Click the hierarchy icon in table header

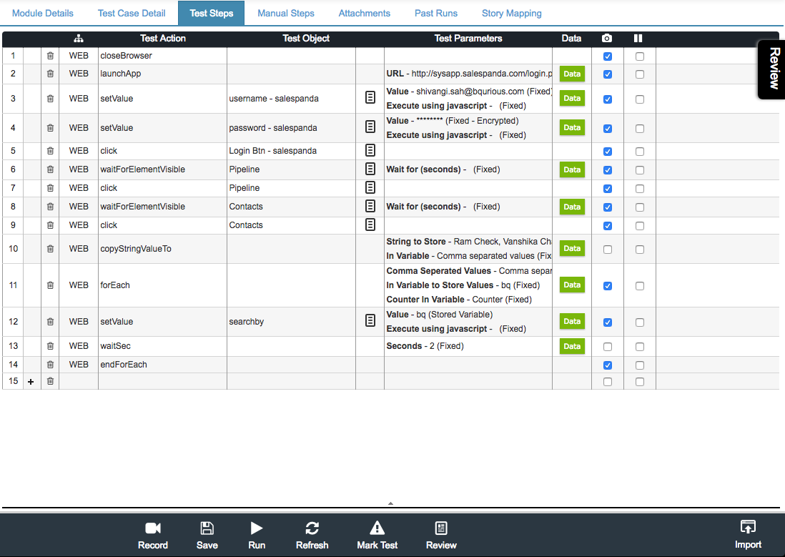coord(79,38)
